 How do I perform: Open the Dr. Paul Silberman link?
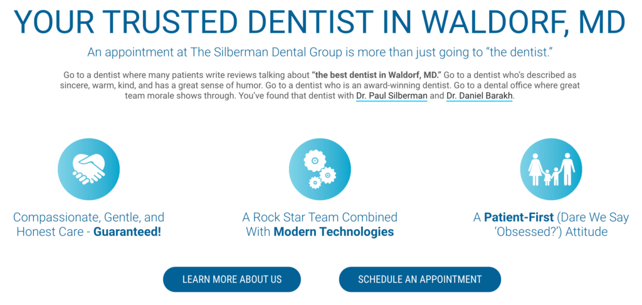(x=391, y=97)
